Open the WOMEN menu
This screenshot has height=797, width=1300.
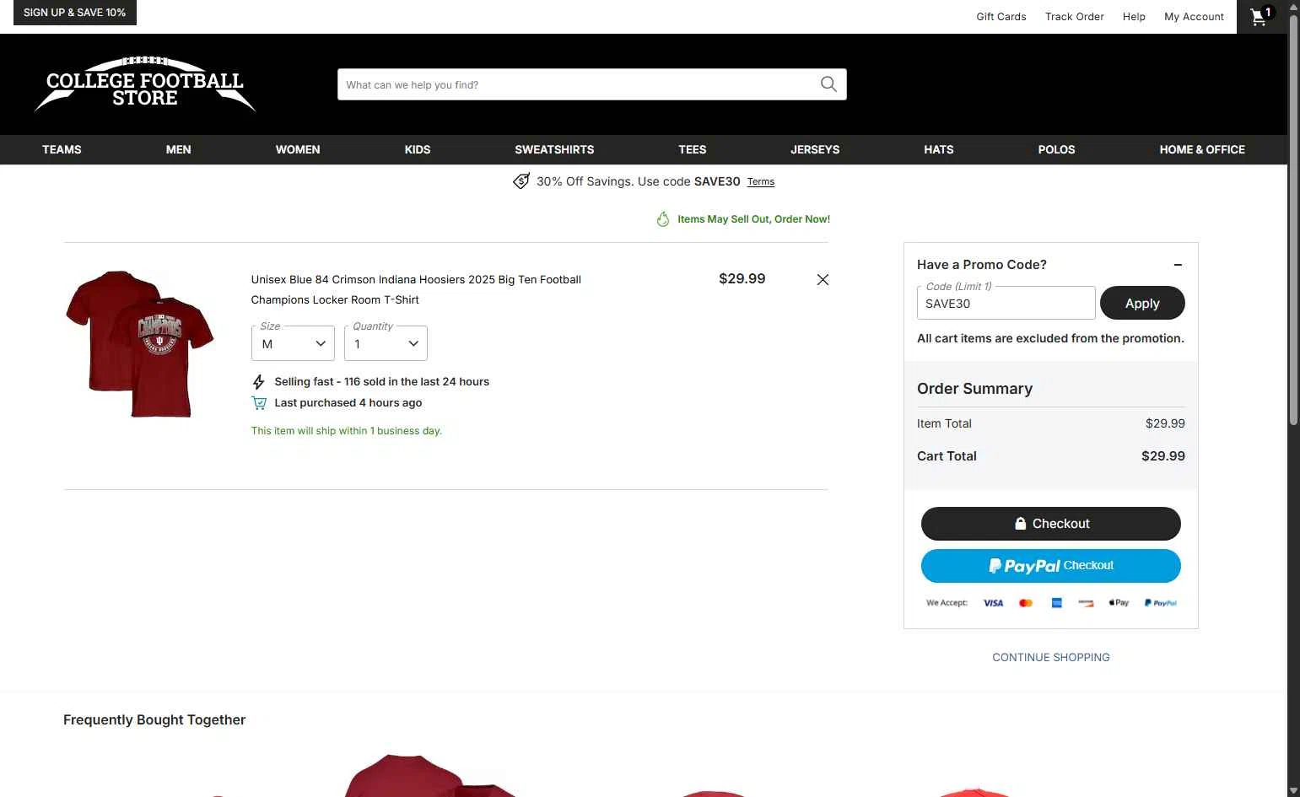click(x=298, y=149)
